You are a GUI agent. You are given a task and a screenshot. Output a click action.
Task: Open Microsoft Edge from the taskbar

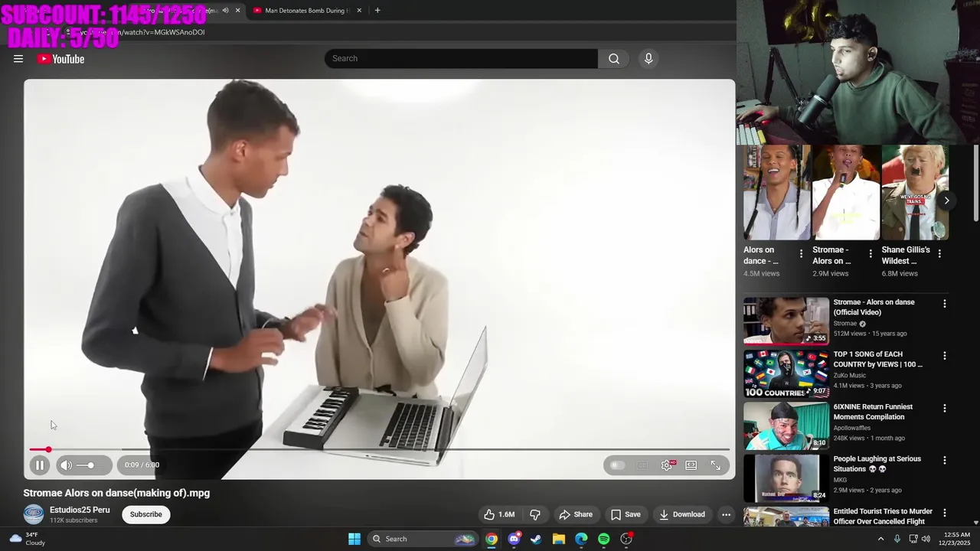point(581,539)
